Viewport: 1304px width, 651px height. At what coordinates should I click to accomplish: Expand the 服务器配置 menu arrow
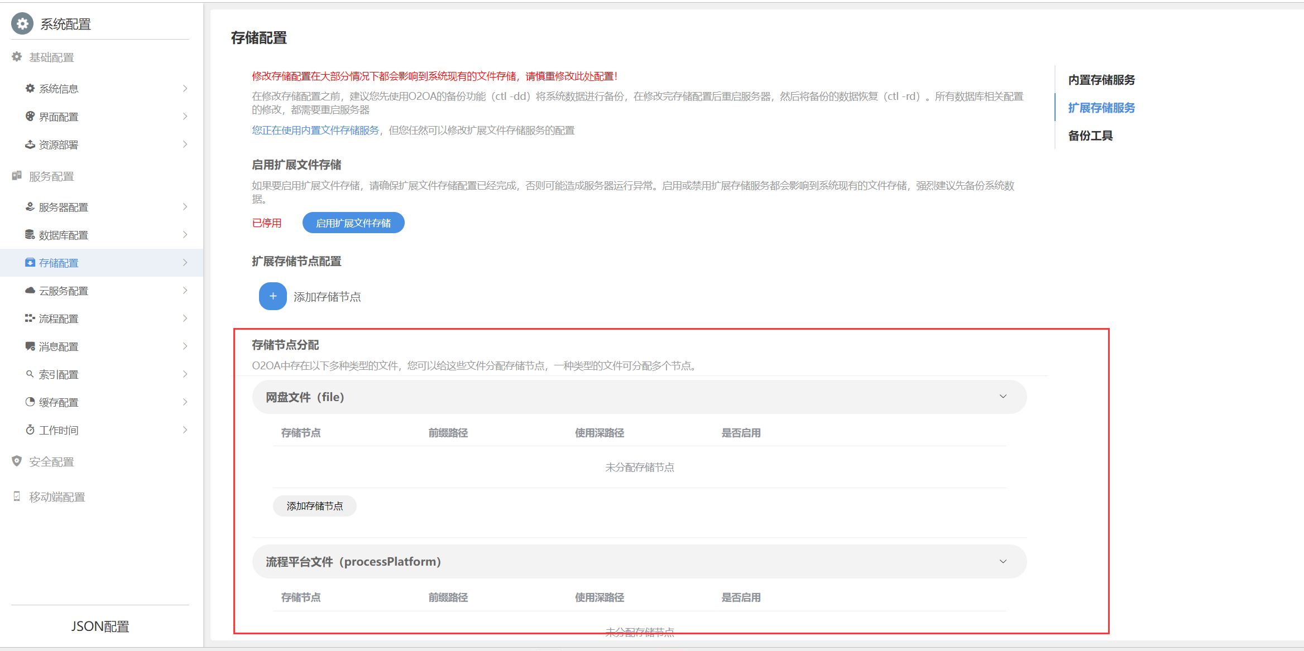click(x=185, y=207)
